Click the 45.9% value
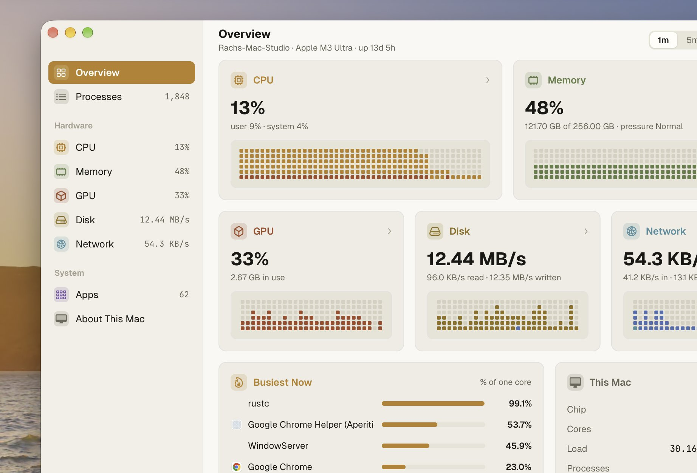 point(519,446)
